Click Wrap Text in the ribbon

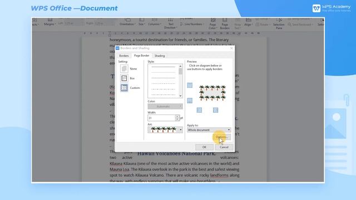(238, 23)
